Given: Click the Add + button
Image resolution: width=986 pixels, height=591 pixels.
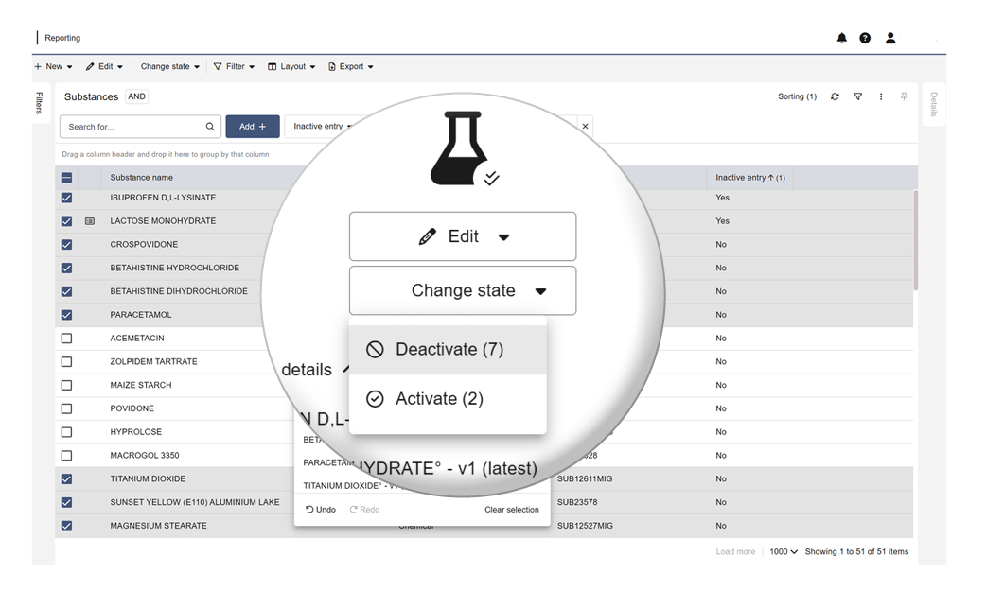Looking at the screenshot, I should pyautogui.click(x=252, y=127).
